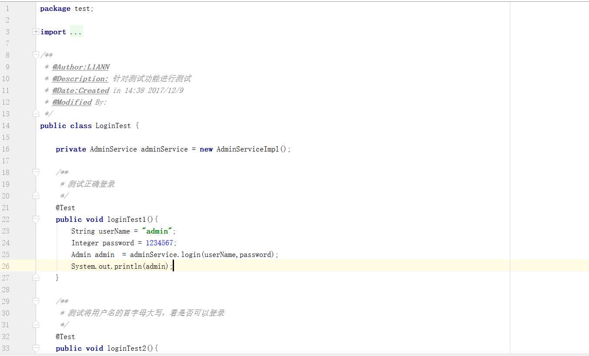Click the description text 针对测试功能进行测试

tap(152, 79)
